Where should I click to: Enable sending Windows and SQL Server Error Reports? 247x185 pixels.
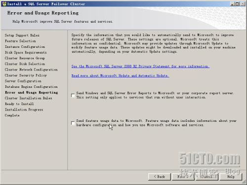[x=73, y=96]
